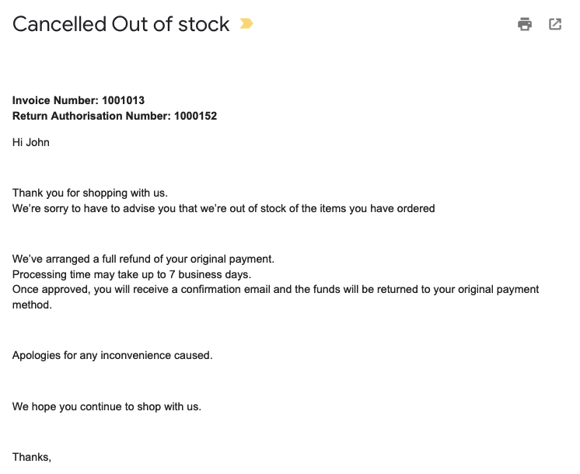Click the word 'stock' in the subject

click(x=204, y=24)
